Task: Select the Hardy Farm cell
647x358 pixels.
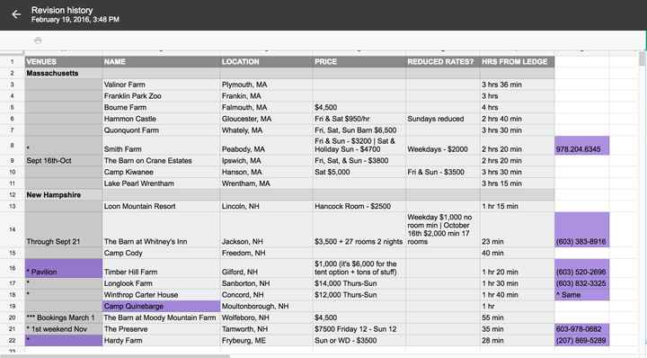Action: pos(161,341)
